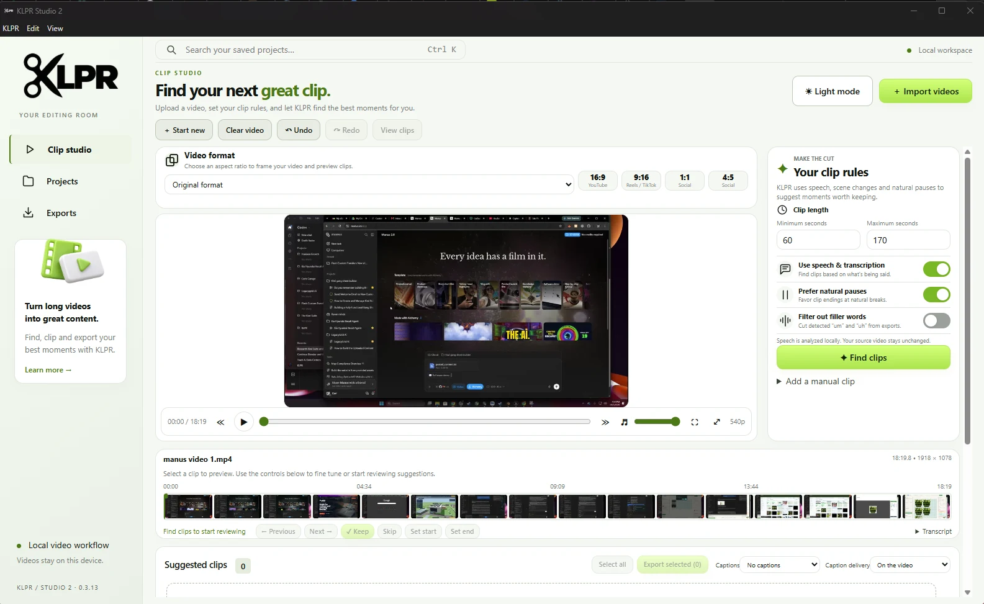Click the pause bars natural pauses icon
984x604 pixels.
pos(785,295)
